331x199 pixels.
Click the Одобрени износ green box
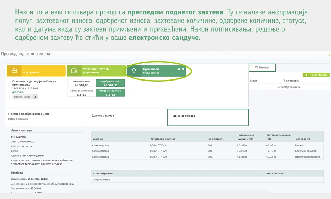click(x=111, y=83)
